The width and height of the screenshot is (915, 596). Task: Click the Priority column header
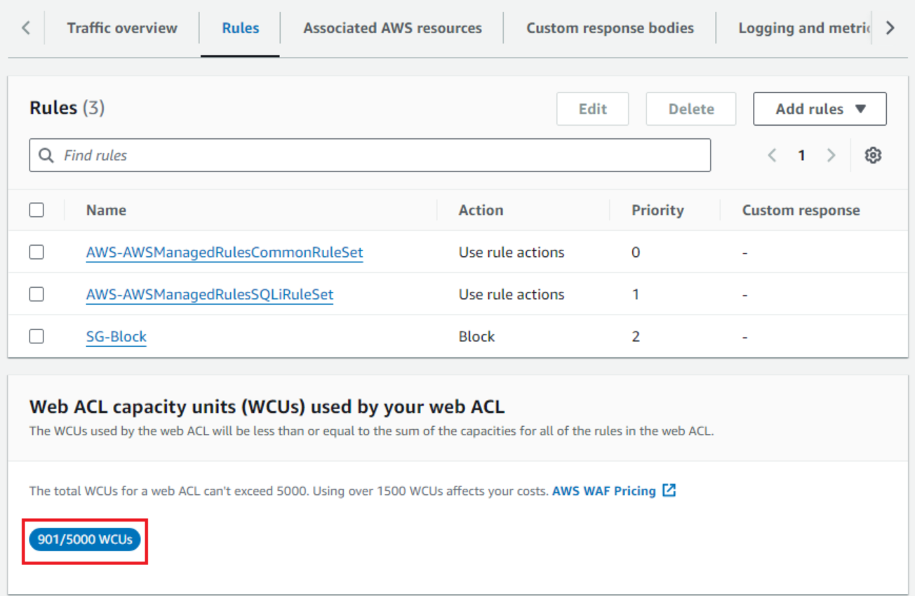click(657, 210)
